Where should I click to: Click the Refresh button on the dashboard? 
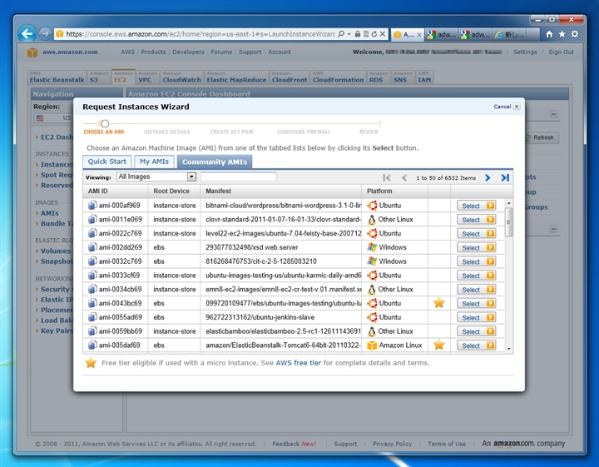tap(542, 137)
